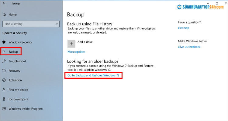This screenshot has width=228, height=121.
Task: Click Make Windows better text
Action: point(192,41)
